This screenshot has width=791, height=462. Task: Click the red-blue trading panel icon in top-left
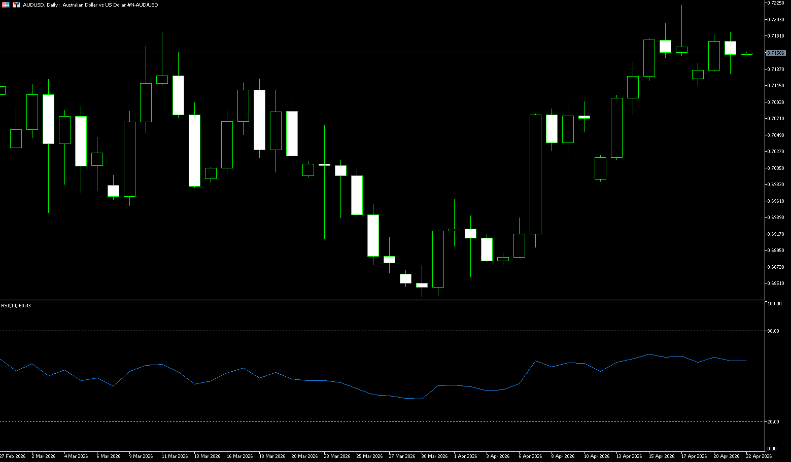tap(16, 5)
